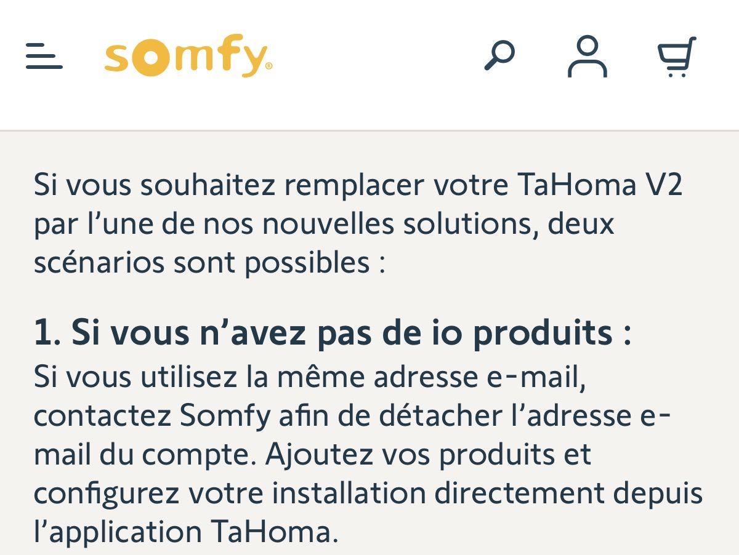Click the phrase "nouvelles solutions"
The height and width of the screenshot is (555, 739).
[x=394, y=224]
